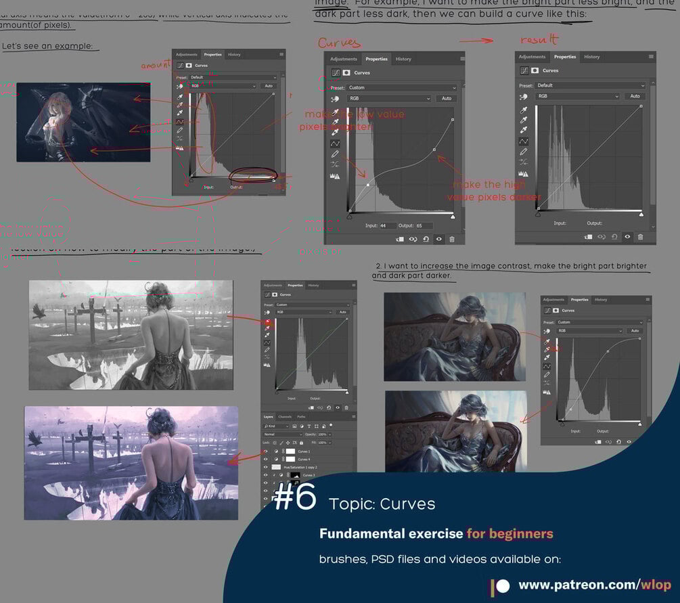
Task: Open panel menu of the 'result' Properties panel
Action: coord(651,57)
